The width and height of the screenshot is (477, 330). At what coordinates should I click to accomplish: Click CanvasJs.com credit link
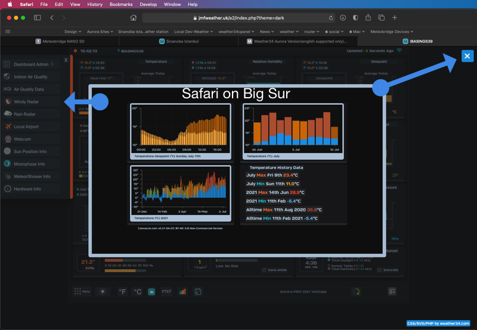point(181,228)
